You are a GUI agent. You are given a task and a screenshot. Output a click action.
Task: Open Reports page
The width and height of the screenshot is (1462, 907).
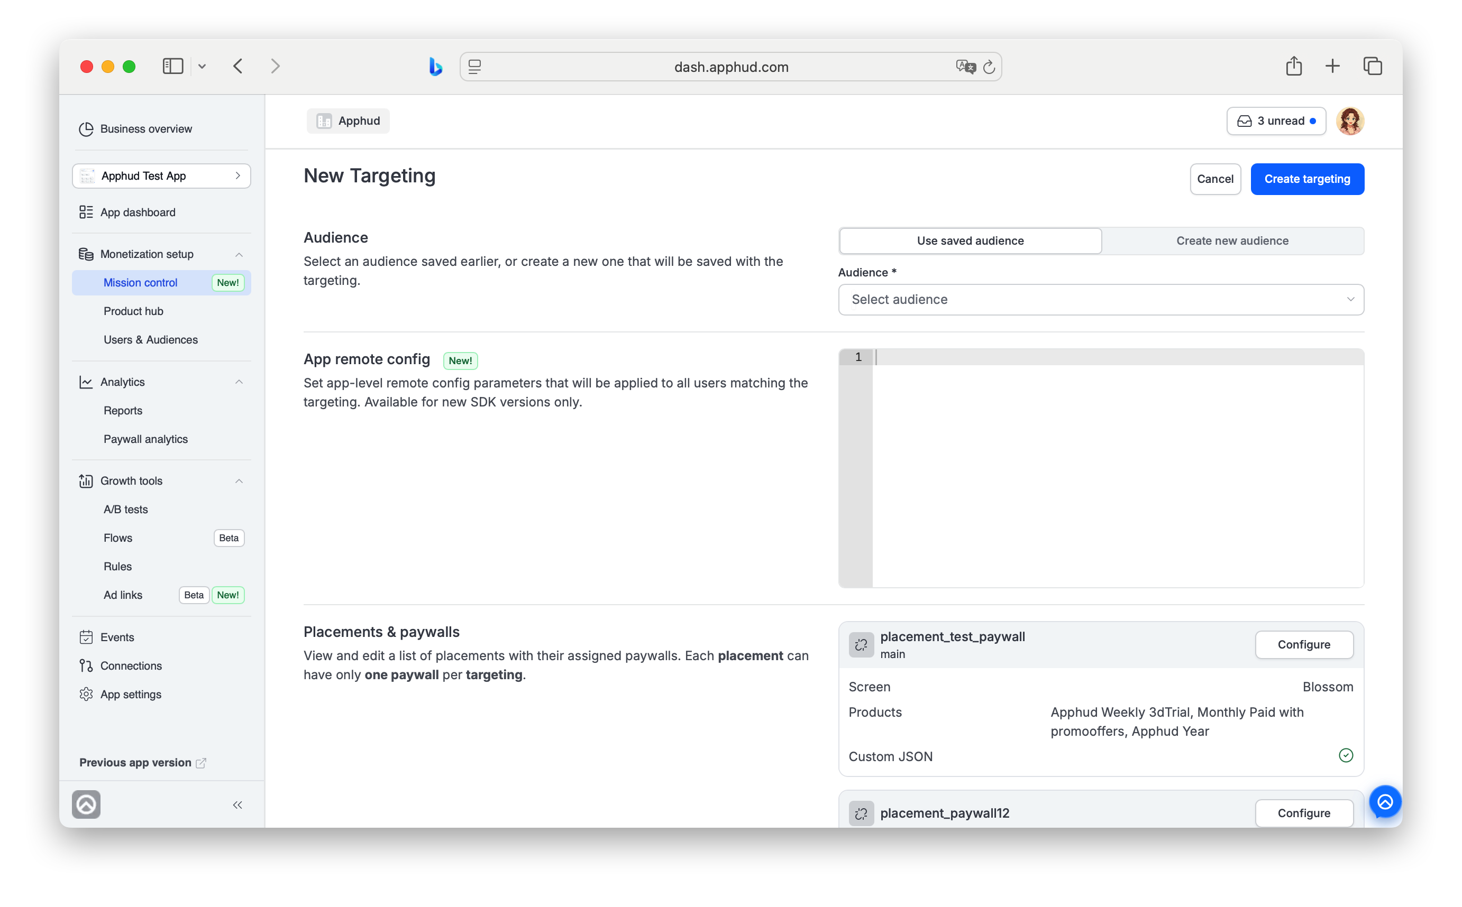click(123, 411)
